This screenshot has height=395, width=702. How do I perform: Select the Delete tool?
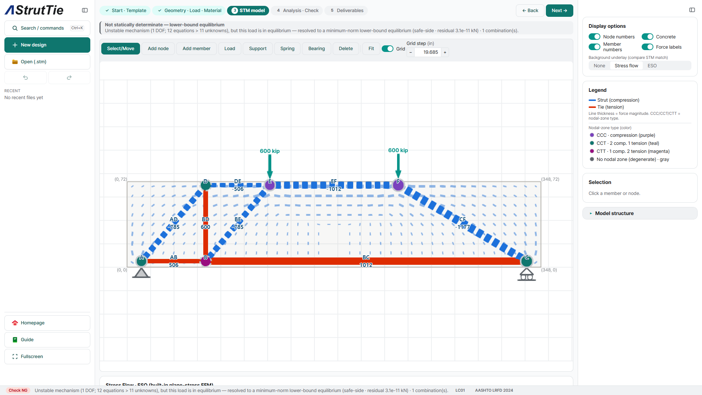click(x=346, y=49)
